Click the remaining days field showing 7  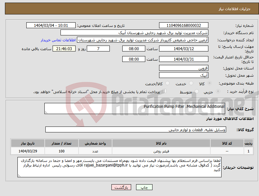[x=98, y=49]
